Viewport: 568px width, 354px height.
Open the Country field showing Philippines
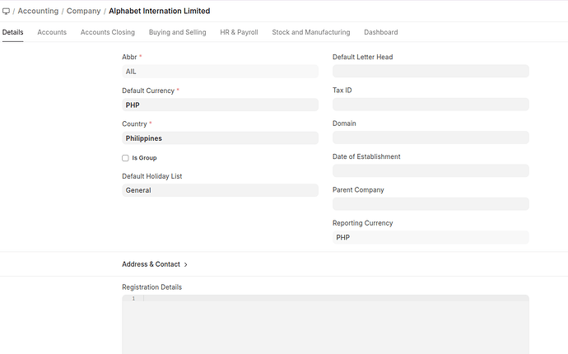coord(219,138)
